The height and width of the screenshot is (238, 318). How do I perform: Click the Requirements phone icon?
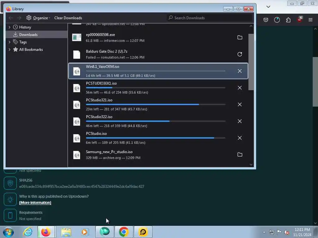[10, 216]
